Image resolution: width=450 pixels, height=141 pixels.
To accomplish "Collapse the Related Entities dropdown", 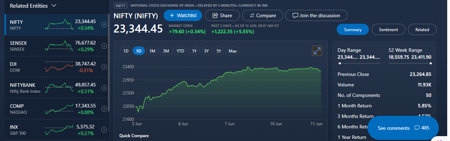I will [53, 6].
